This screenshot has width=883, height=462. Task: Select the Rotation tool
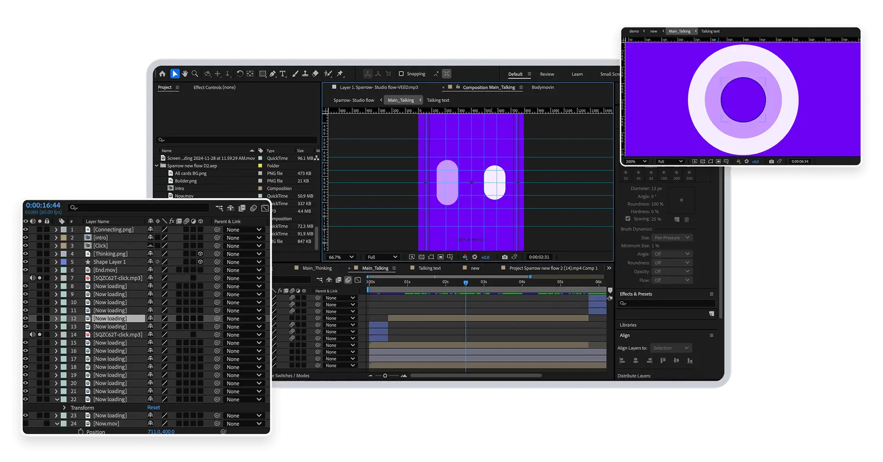[x=240, y=74]
